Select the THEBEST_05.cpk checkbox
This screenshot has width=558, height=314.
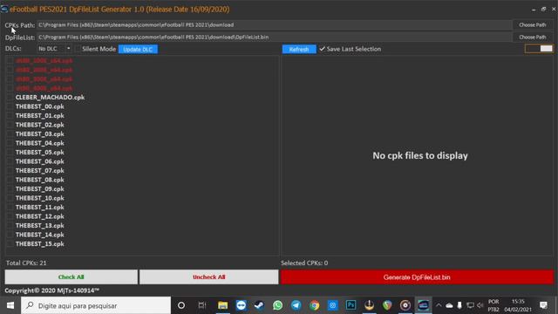coord(10,153)
